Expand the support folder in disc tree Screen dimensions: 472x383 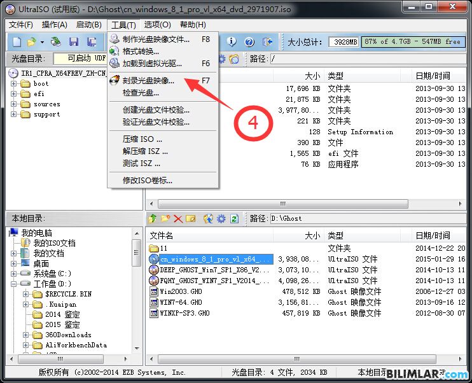pyautogui.click(x=13, y=114)
